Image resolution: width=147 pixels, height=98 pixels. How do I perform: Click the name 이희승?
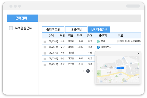tap(71, 47)
